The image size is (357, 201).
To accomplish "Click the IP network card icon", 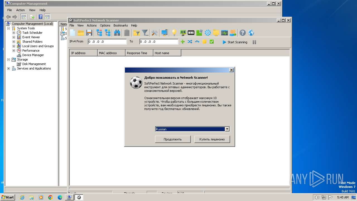I will coord(183,33).
